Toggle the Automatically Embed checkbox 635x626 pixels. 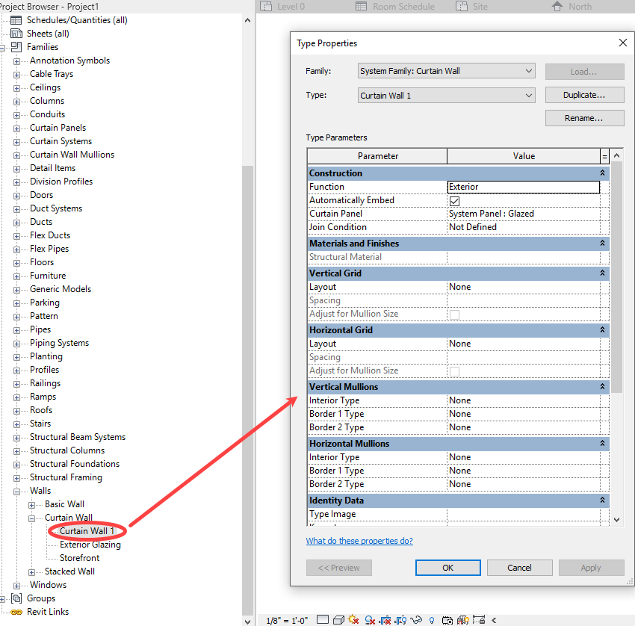(x=454, y=201)
